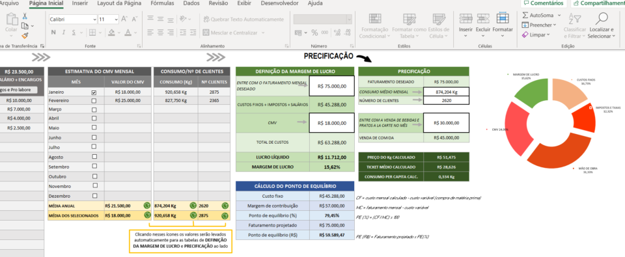625x257 pixels.
Task: Expand the font size 11 dropdown
Action: point(116,19)
